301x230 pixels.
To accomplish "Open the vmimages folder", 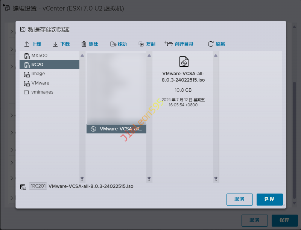I will (42, 92).
